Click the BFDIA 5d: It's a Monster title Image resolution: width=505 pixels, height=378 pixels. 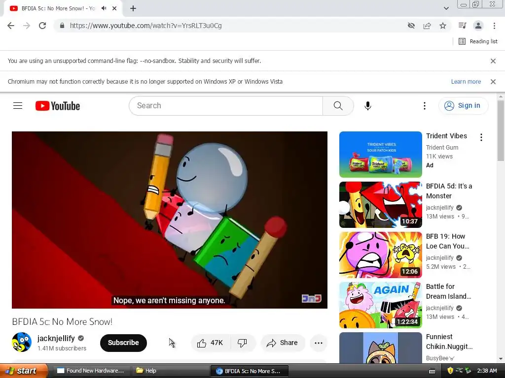[449, 191]
